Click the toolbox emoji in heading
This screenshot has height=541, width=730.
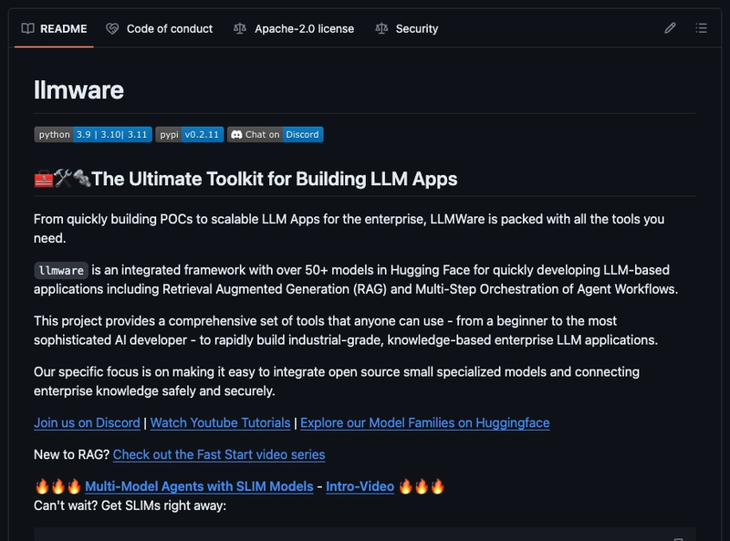coord(44,179)
